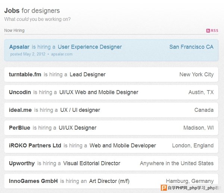Viewport: 224px width, 193px height.
Task: Click Anywhere in the United States location
Action: click(177, 163)
